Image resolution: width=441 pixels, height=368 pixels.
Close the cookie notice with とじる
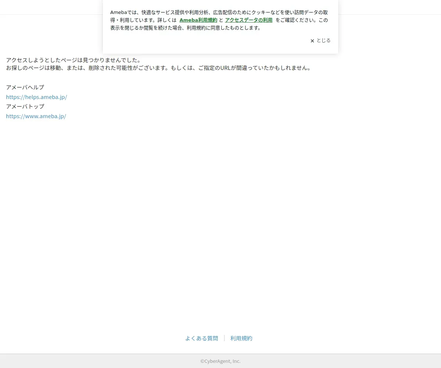pos(320,40)
